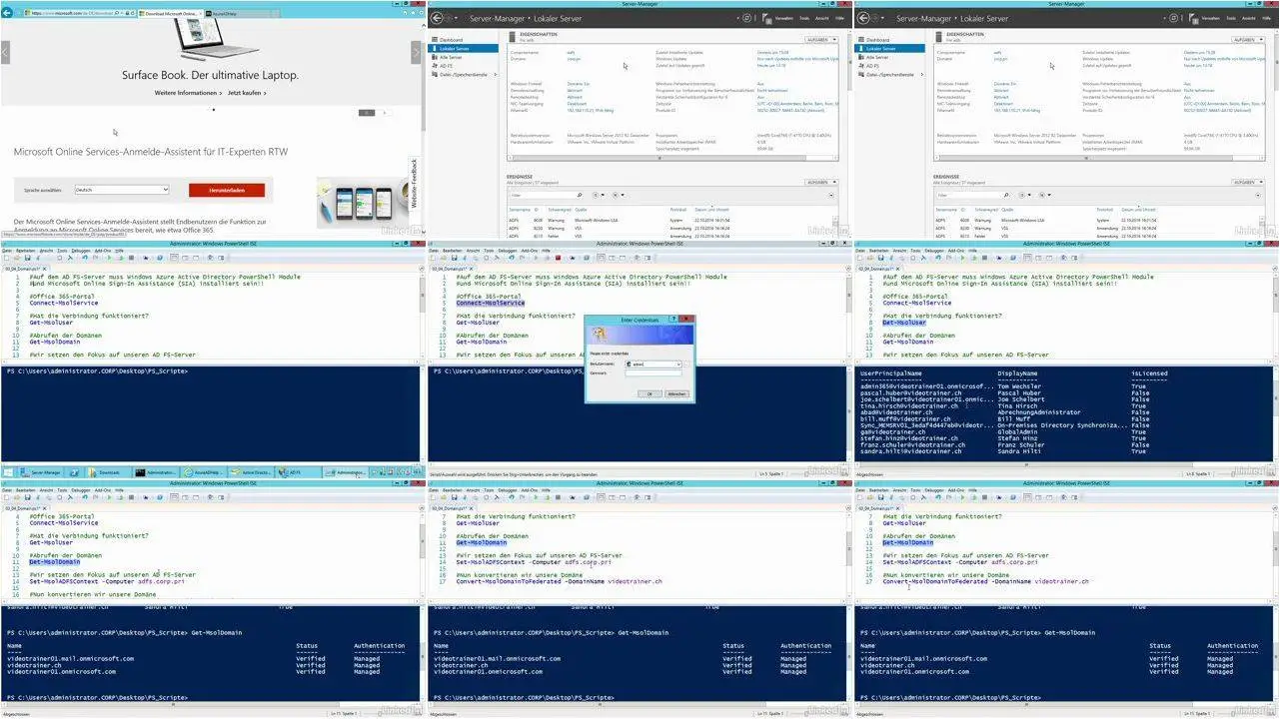Image resolution: width=1280 pixels, height=719 pixels.
Task: Click the 'DisplayName' column header in the console output
Action: 1016,373
